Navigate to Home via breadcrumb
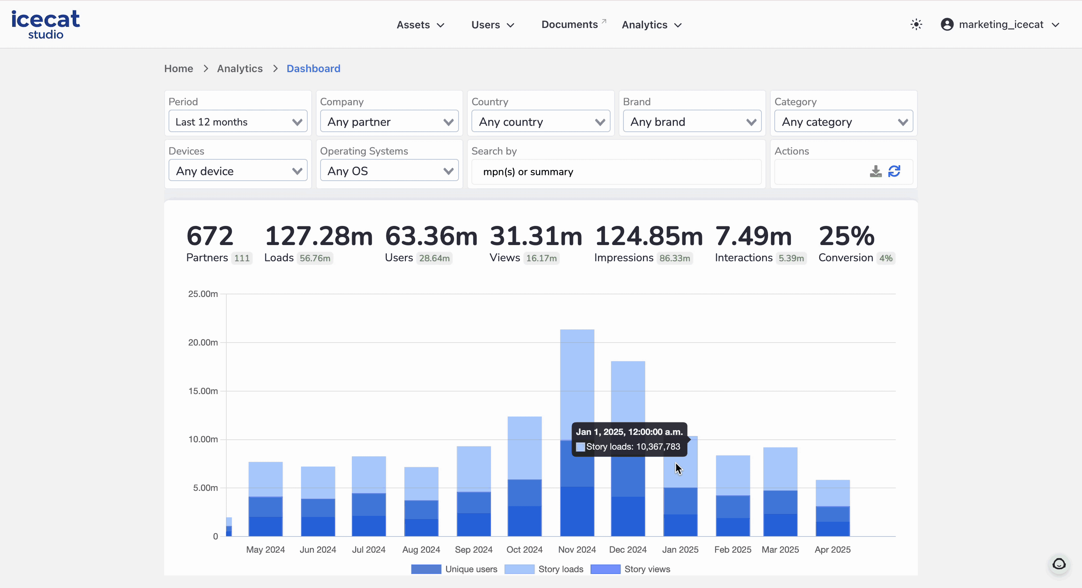The height and width of the screenshot is (588, 1082). tap(178, 68)
